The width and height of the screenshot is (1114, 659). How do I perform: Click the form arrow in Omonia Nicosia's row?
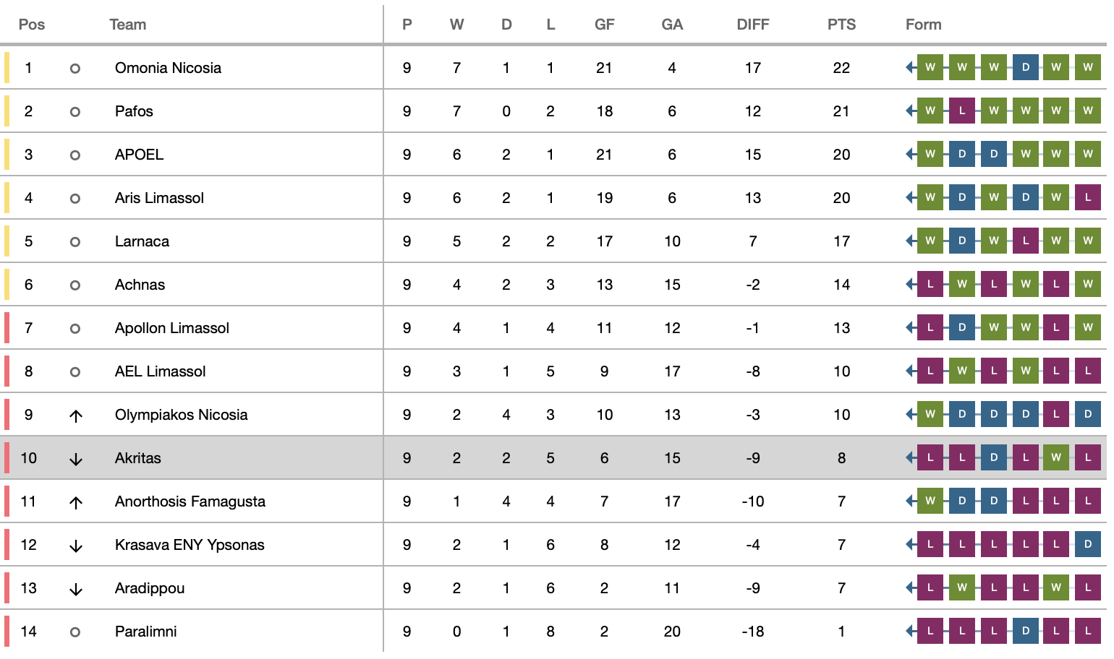[x=910, y=67]
